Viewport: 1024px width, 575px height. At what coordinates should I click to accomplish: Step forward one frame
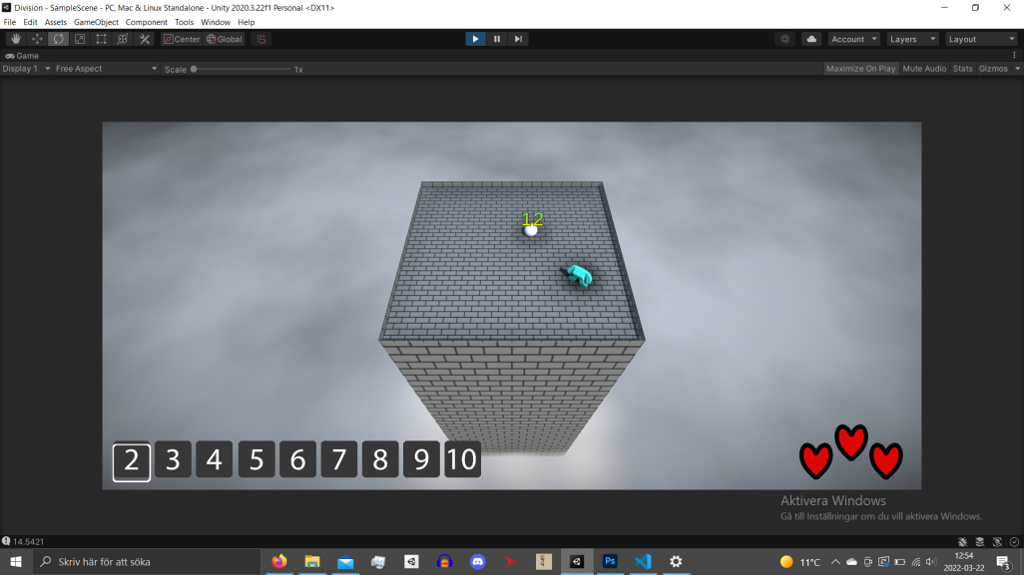(519, 39)
